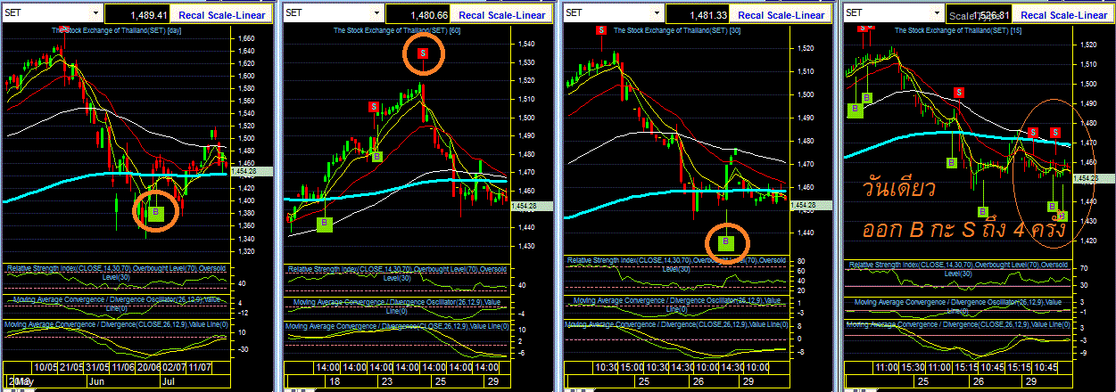
Task: Click the topmost S sell marker on the 60-minute chart
Action: pyautogui.click(x=423, y=53)
